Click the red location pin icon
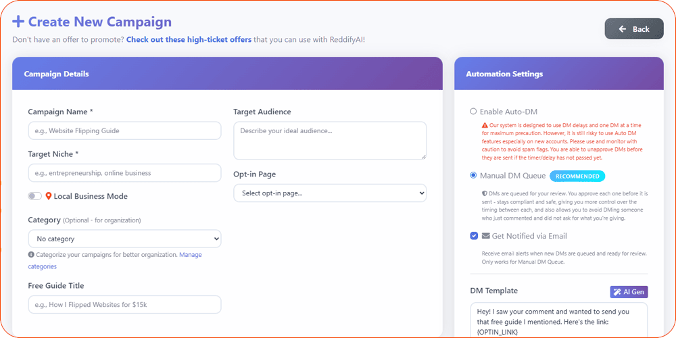 click(49, 196)
